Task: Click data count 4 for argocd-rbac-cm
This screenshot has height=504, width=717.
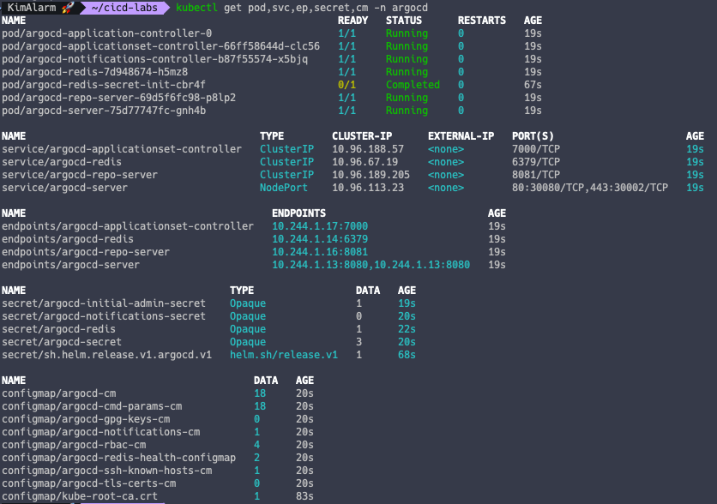Action: 257,445
